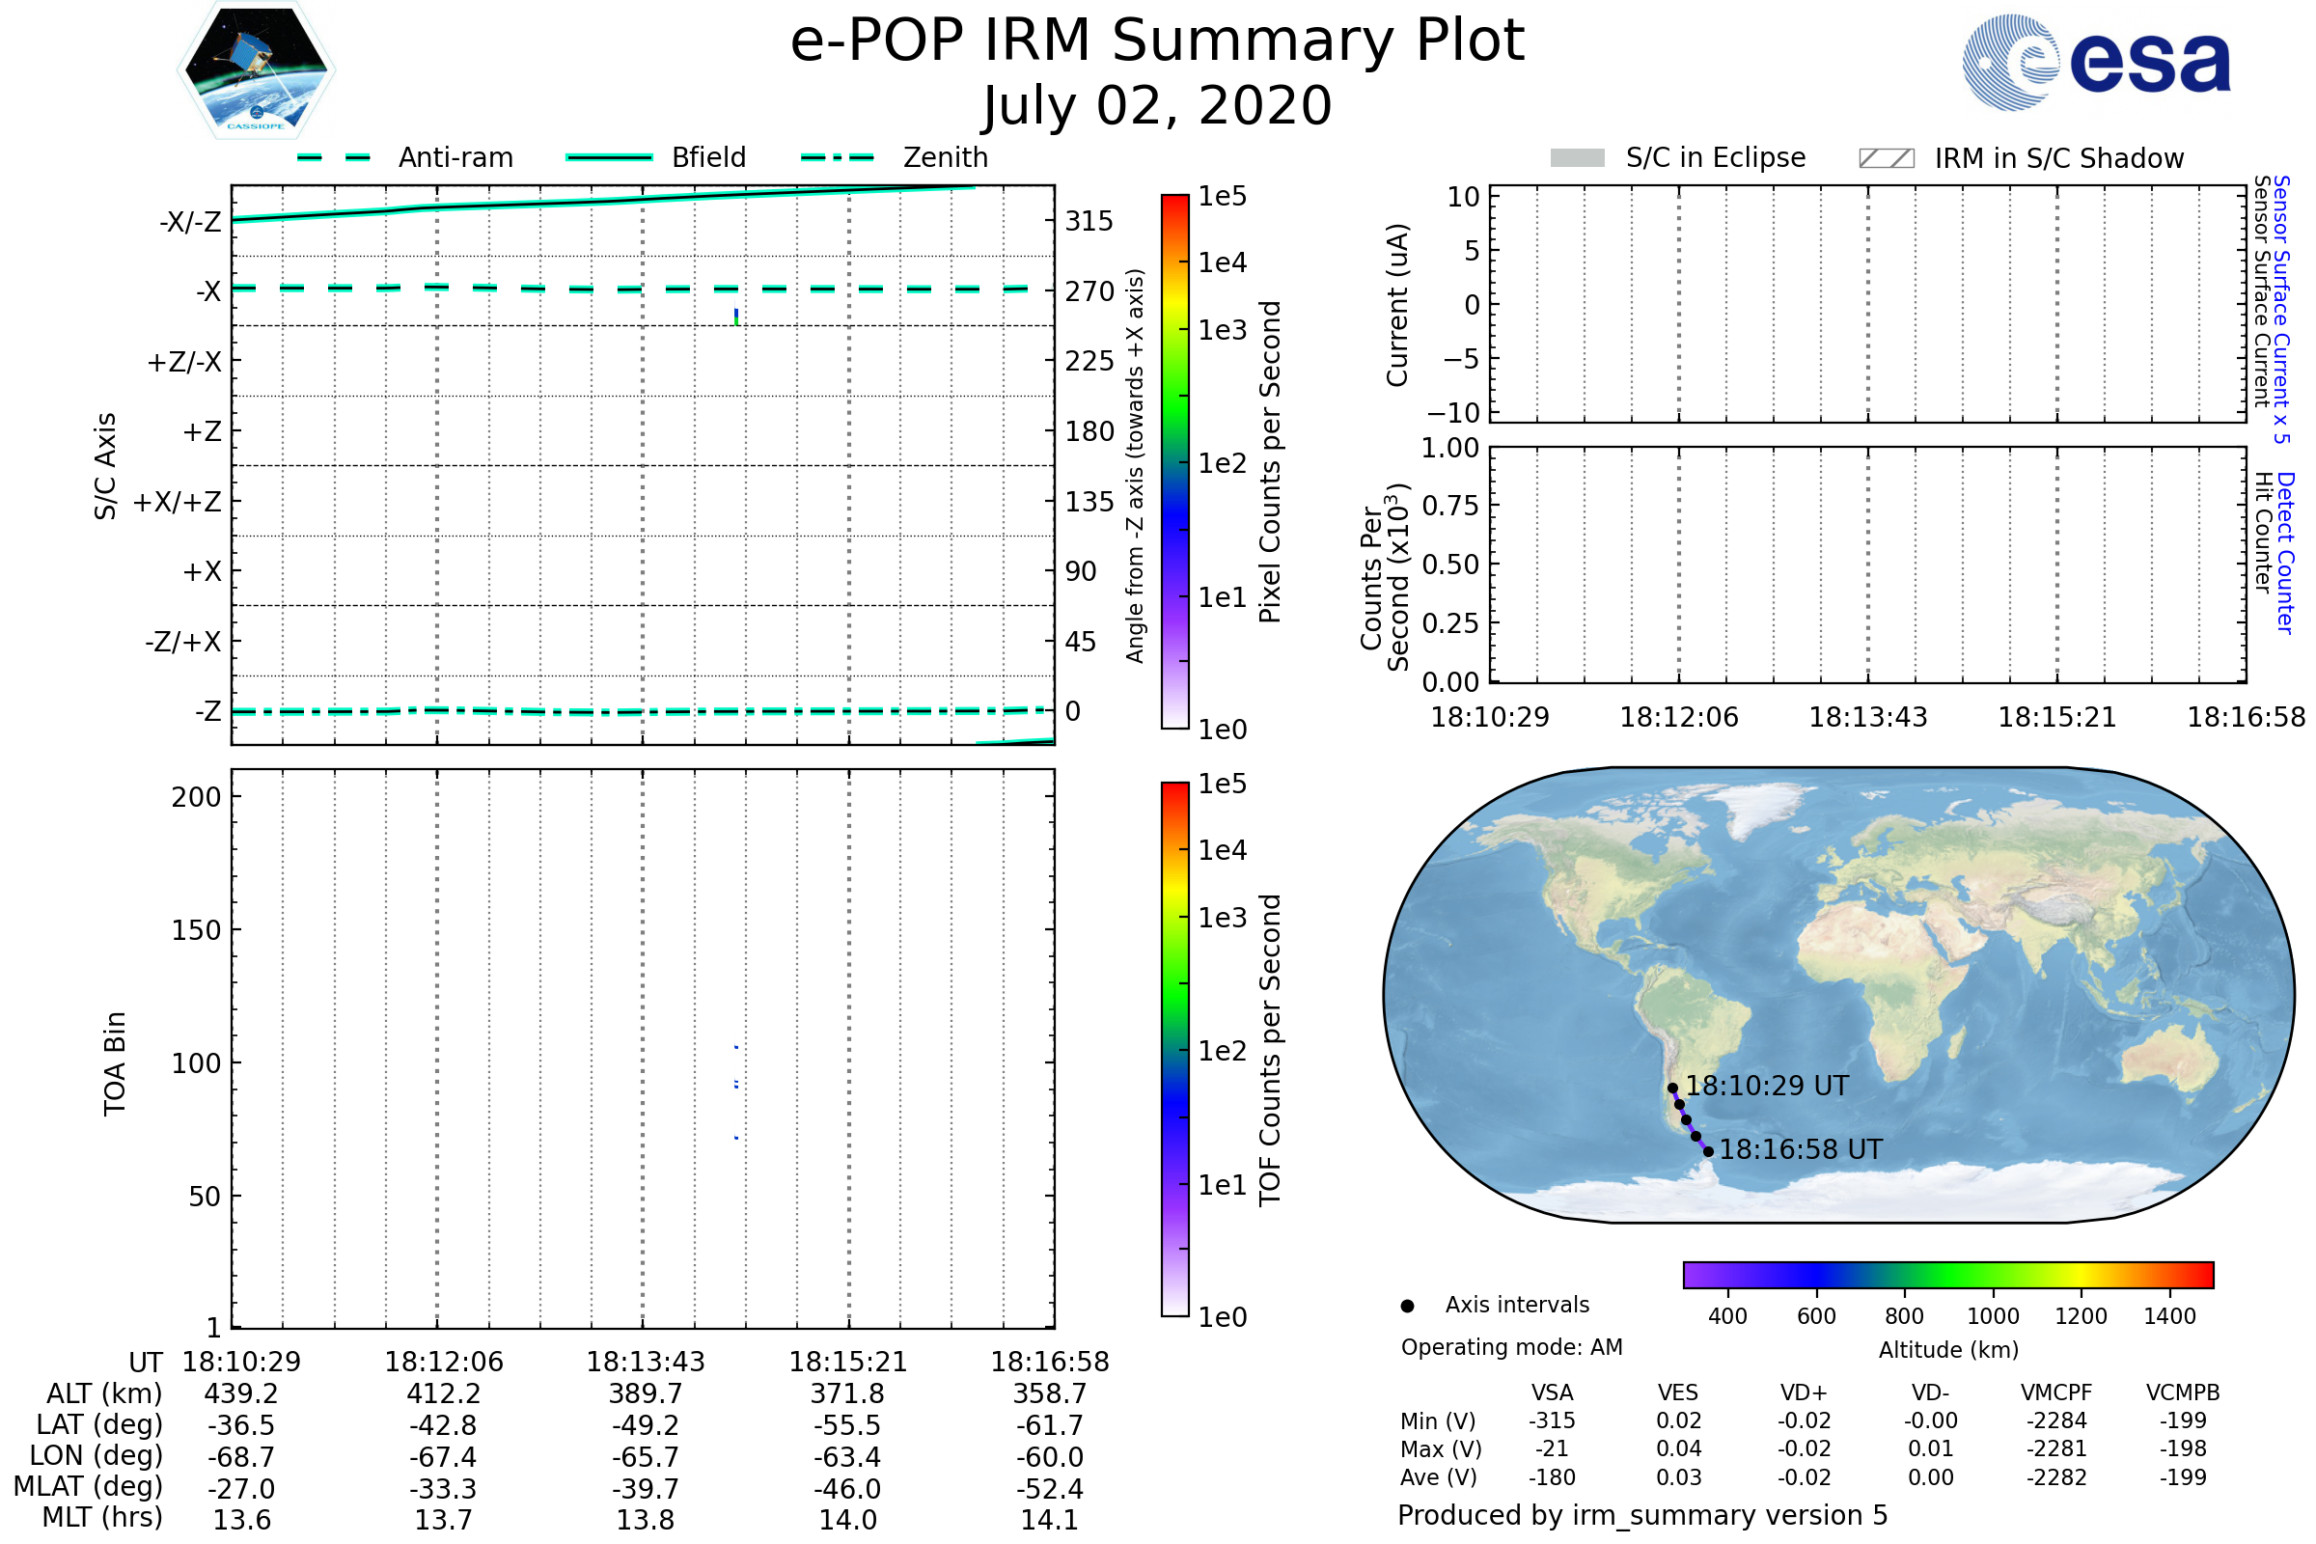The image size is (2316, 1544).
Task: Click the Pixel Counts per Second colorbar
Action: point(1174,461)
